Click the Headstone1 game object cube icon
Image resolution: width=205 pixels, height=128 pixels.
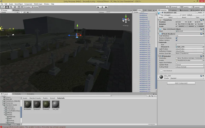click(x=159, y=13)
